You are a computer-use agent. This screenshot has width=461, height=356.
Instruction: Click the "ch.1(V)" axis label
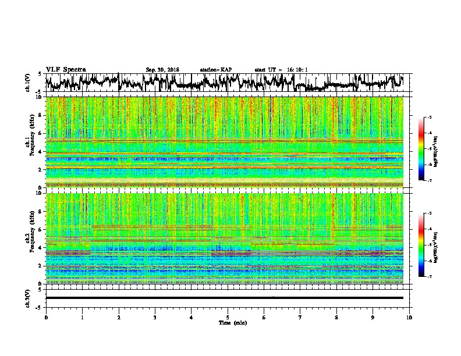click(x=28, y=83)
